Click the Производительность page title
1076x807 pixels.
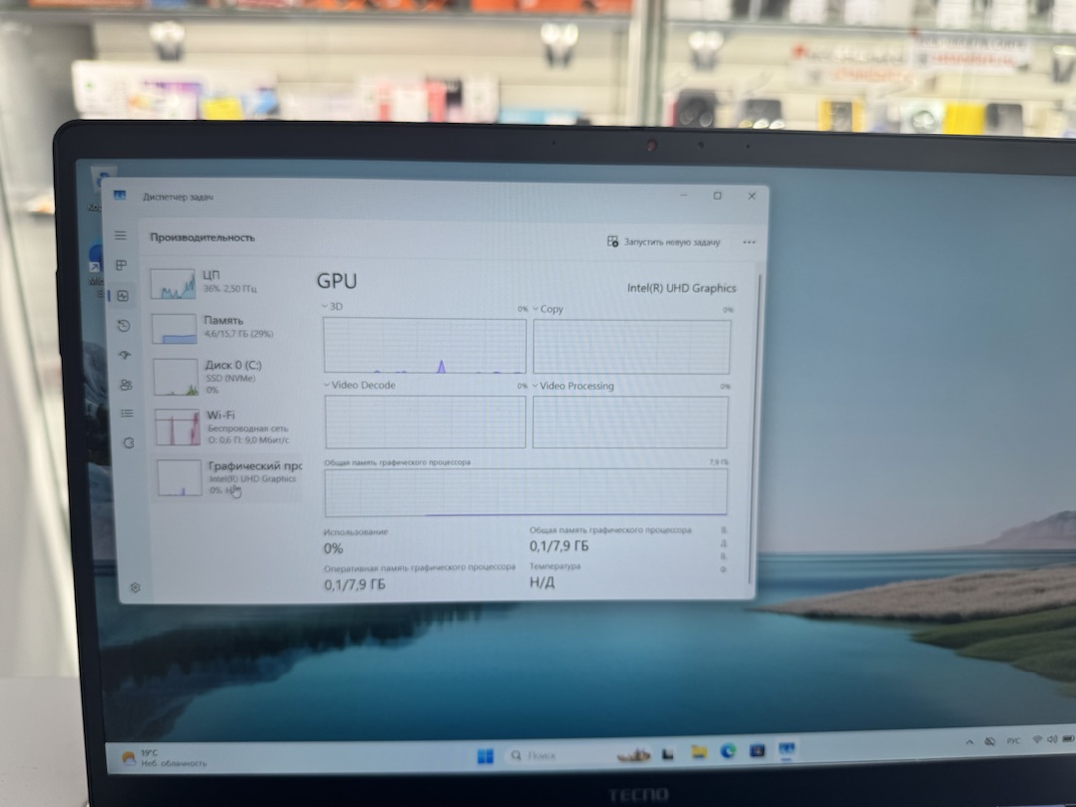pyautogui.click(x=202, y=237)
